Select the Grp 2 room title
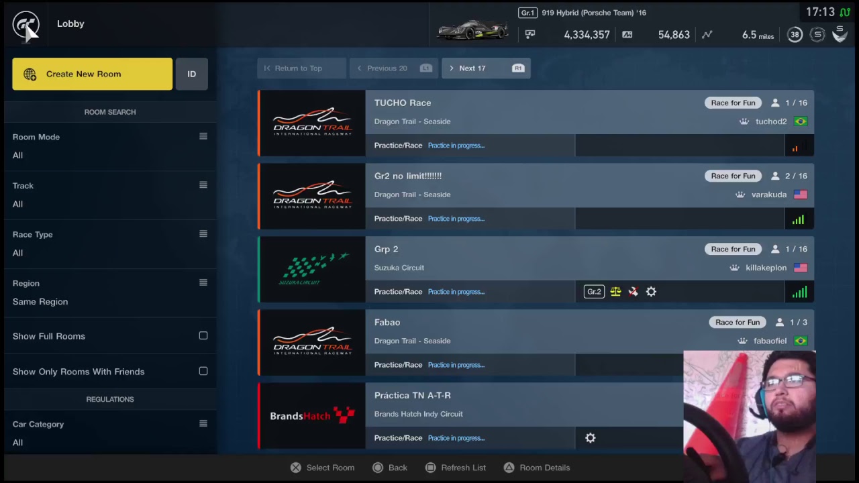Screen dimensions: 859x483 (x=387, y=249)
